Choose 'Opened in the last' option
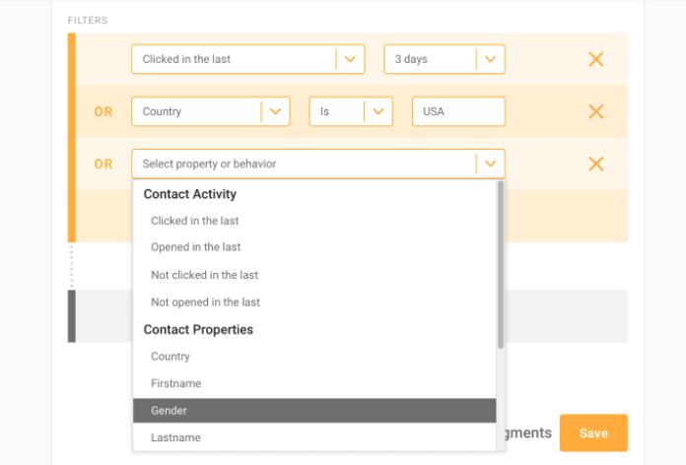Screen dimensions: 686x465 tap(314, 247)
